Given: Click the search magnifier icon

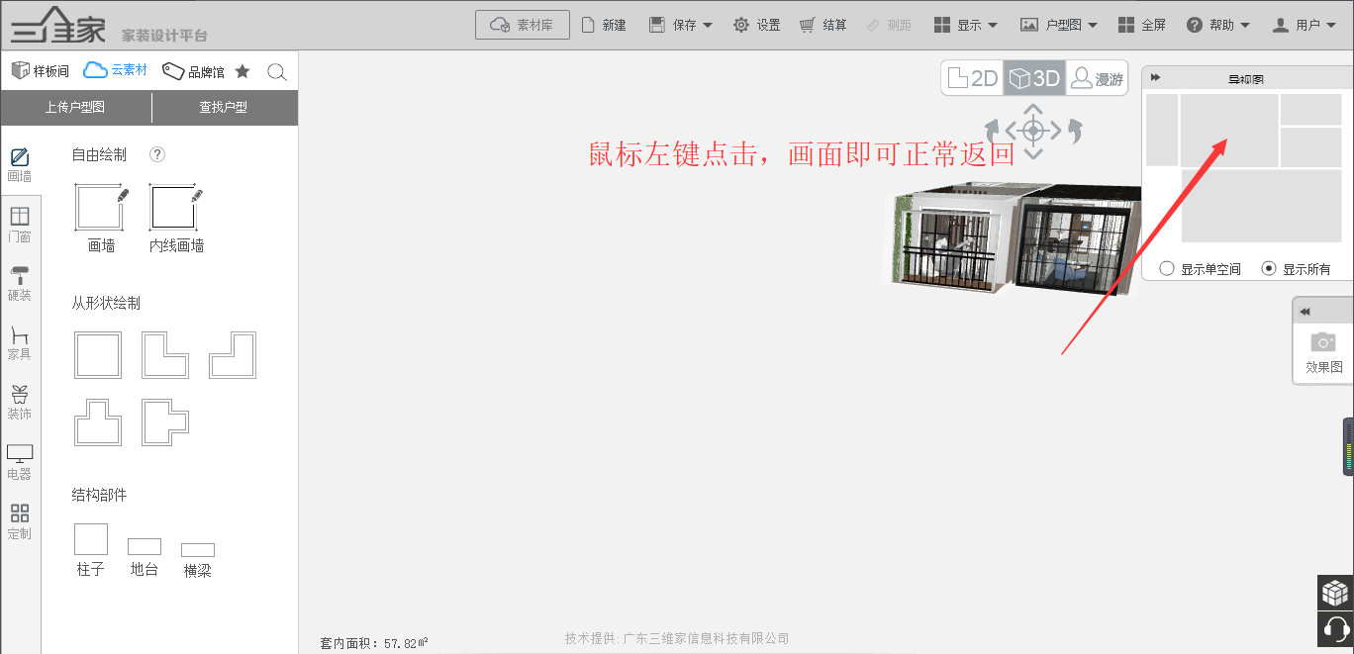Looking at the screenshot, I should pyautogui.click(x=277, y=72).
